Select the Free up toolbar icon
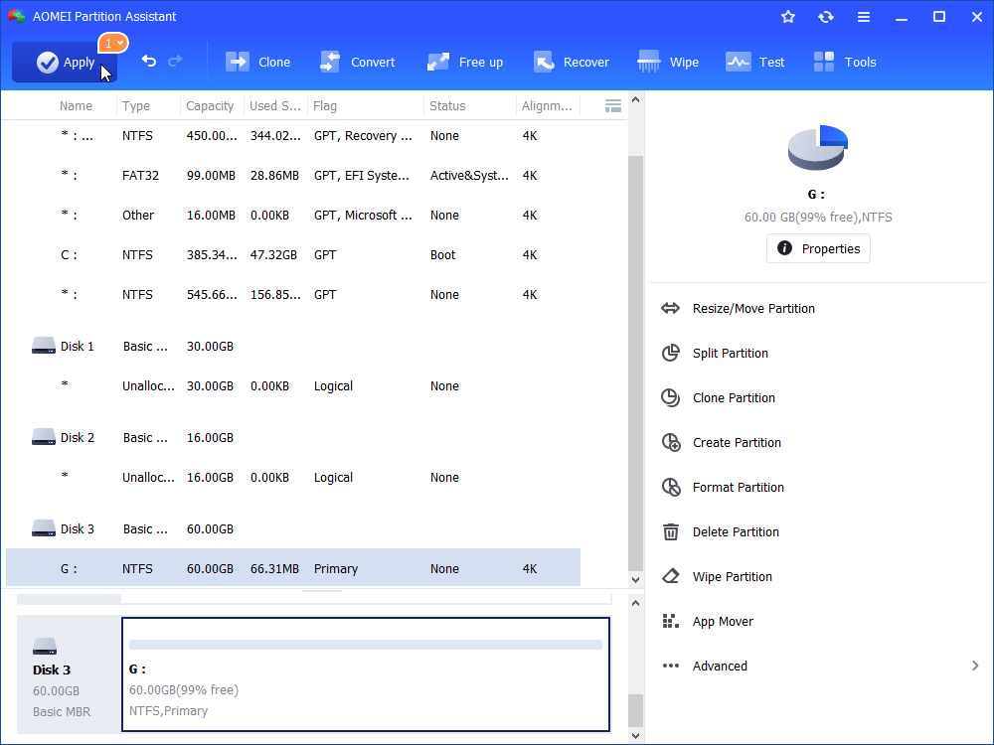The height and width of the screenshot is (745, 994). point(464,62)
